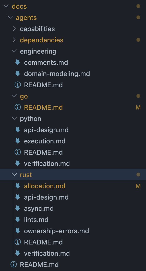Open api-design.md in rust folder
This screenshot has width=146, height=271.
coord(46,197)
